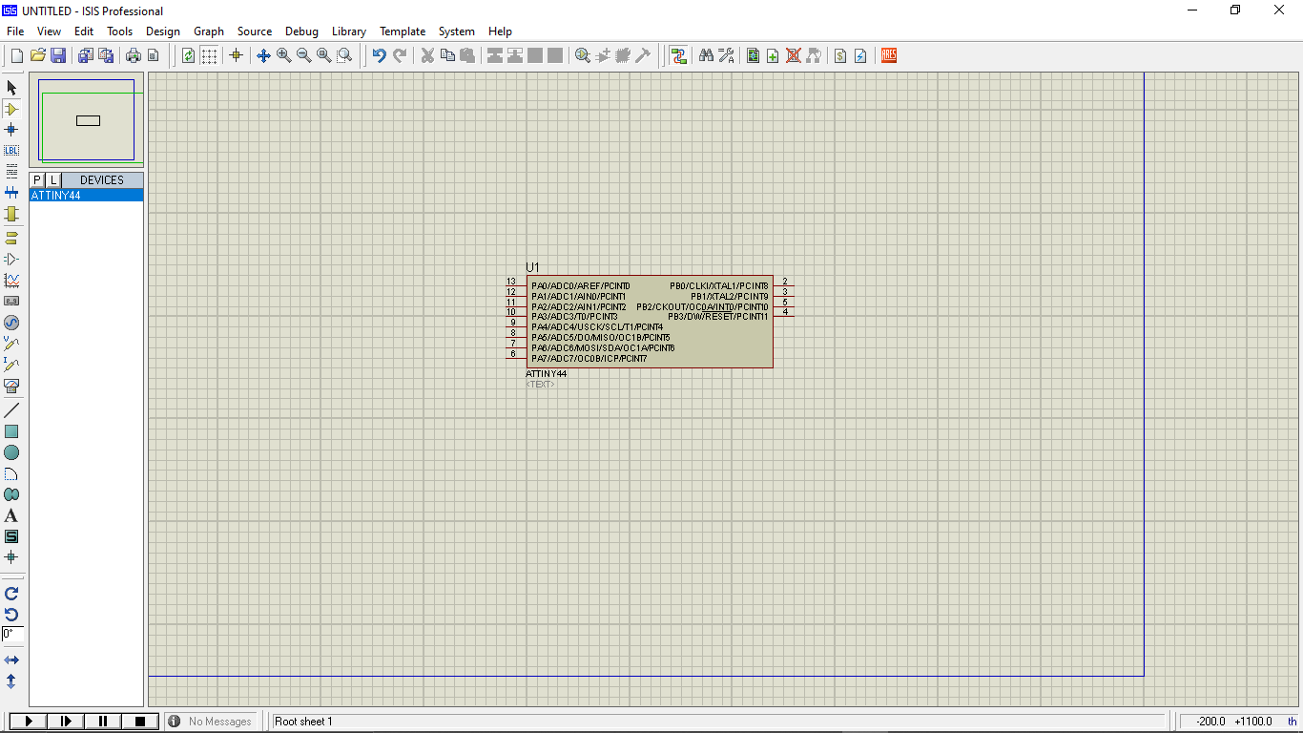Step the simulation

66,722
